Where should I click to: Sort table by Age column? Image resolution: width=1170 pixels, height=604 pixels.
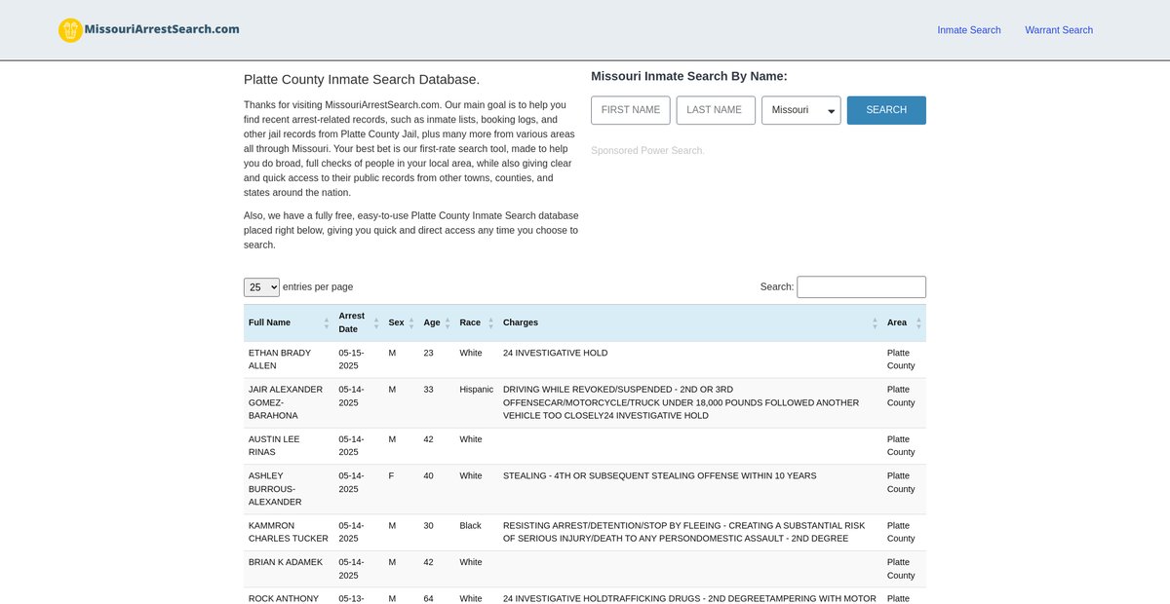point(432,322)
